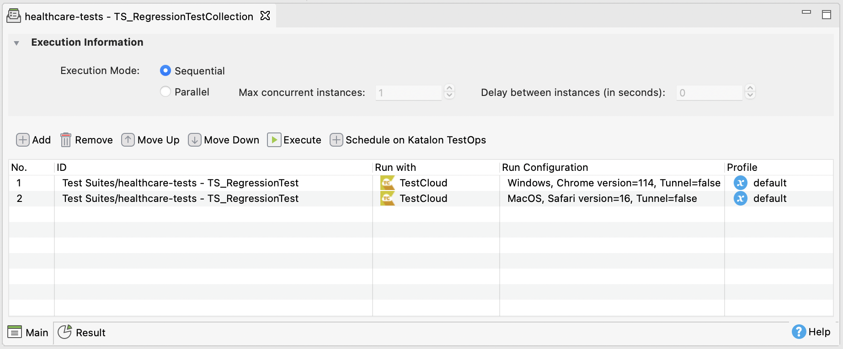Click the Help question mark icon
This screenshot has width=843, height=349.
[x=798, y=332]
